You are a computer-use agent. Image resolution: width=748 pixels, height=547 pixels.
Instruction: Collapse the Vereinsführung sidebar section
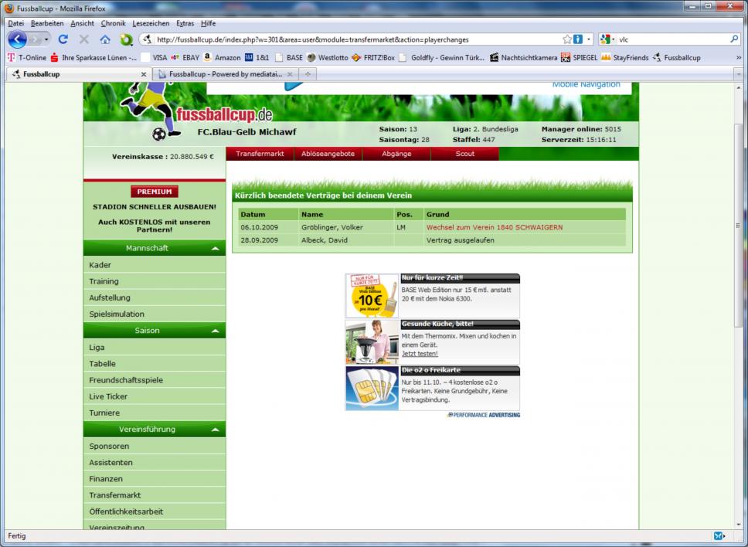pyautogui.click(x=214, y=430)
